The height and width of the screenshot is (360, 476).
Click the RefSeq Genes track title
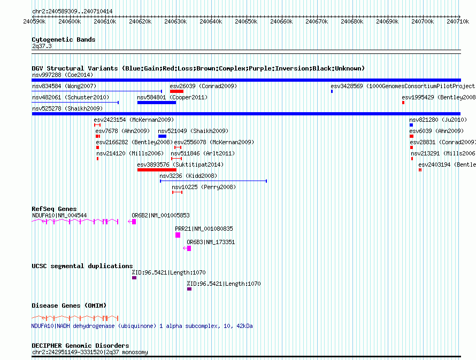pos(54,209)
